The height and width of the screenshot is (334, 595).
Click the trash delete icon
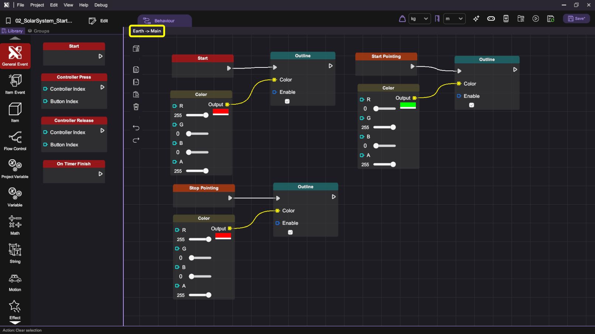[x=136, y=107]
